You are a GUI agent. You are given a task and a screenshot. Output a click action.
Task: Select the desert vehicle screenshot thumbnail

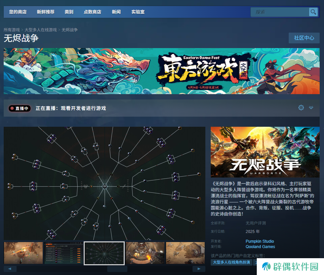pyautogui.click(x=185, y=253)
